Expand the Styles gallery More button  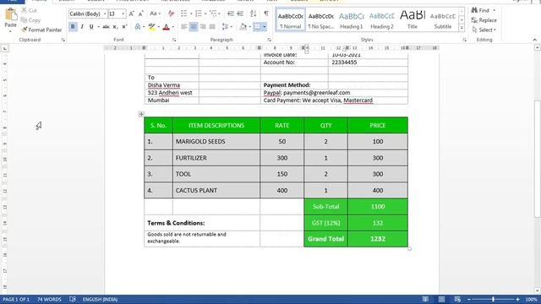(462, 28)
